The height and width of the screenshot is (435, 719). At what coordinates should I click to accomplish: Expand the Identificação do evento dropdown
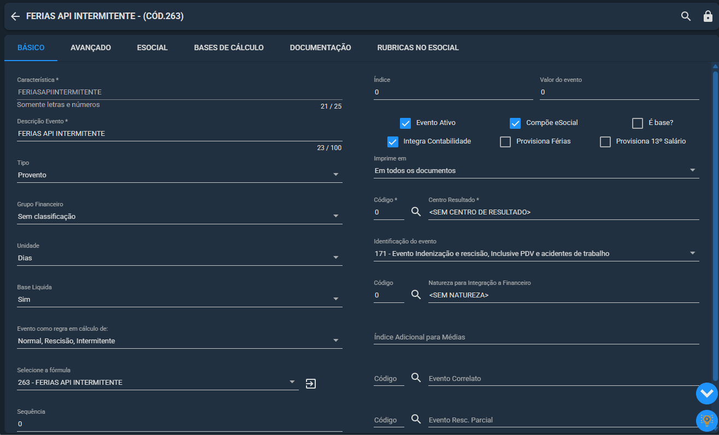click(x=537, y=254)
